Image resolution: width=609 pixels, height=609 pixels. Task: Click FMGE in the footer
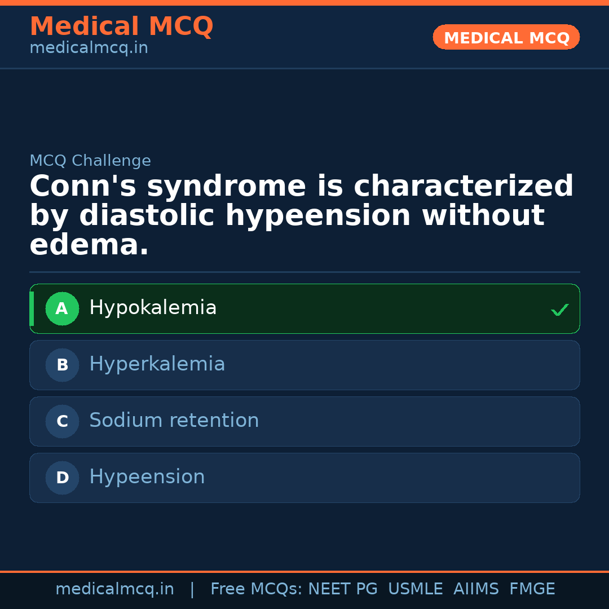[532, 589]
